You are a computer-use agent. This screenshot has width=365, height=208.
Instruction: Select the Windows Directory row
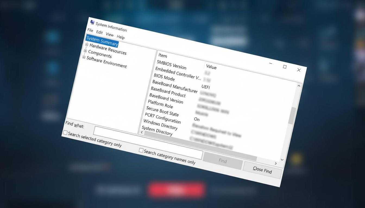[160, 124]
